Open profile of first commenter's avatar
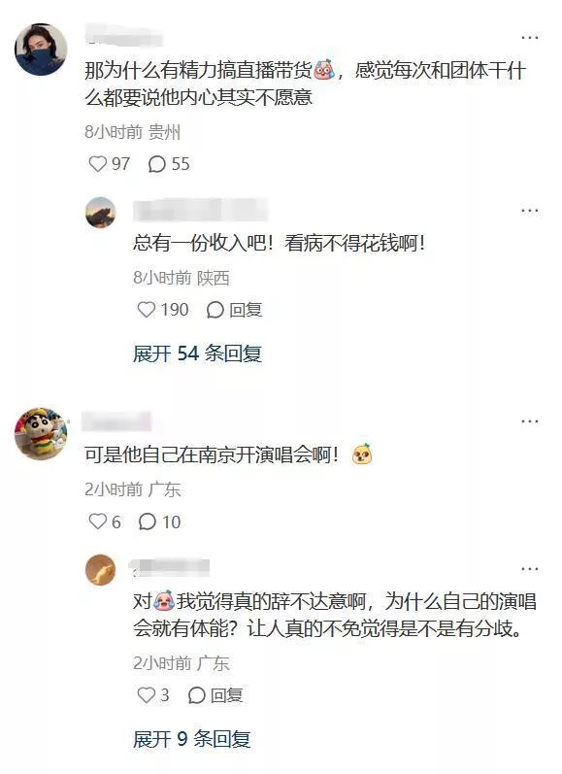562x774 pixels. coord(41,50)
